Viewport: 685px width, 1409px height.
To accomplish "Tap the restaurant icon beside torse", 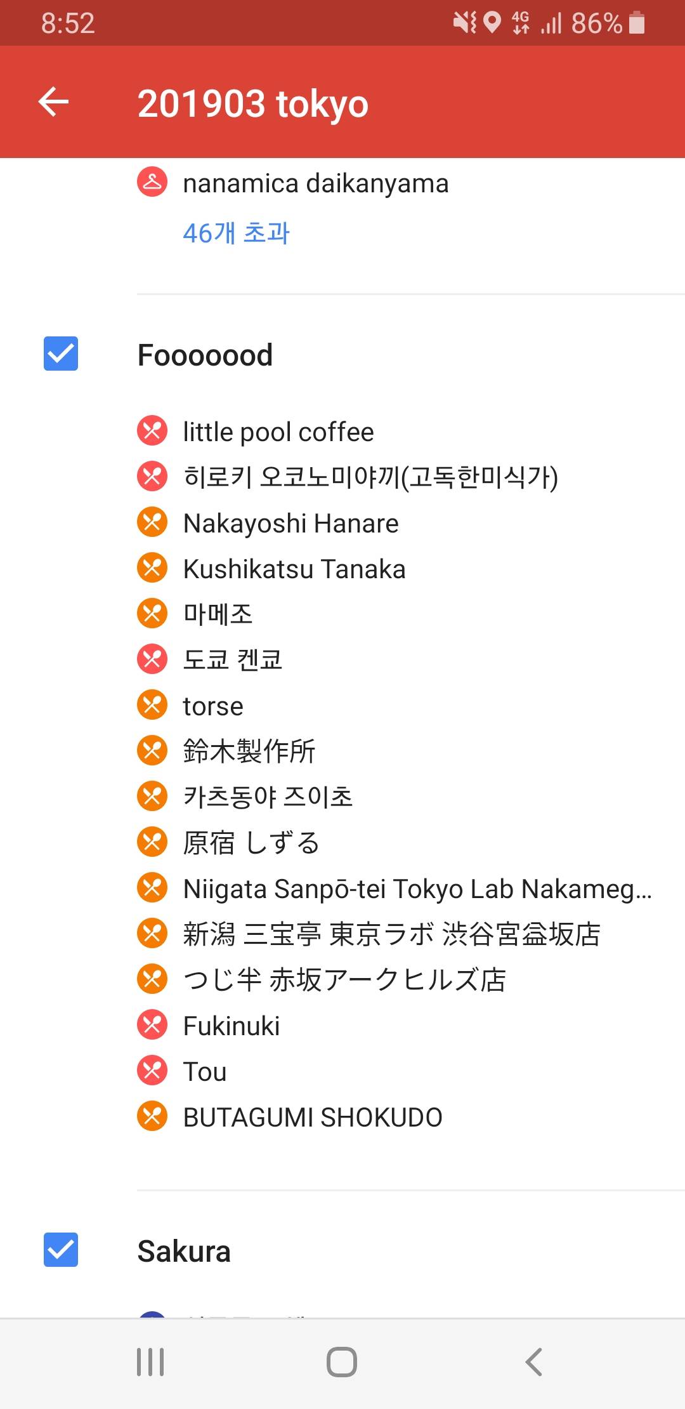I will click(152, 705).
